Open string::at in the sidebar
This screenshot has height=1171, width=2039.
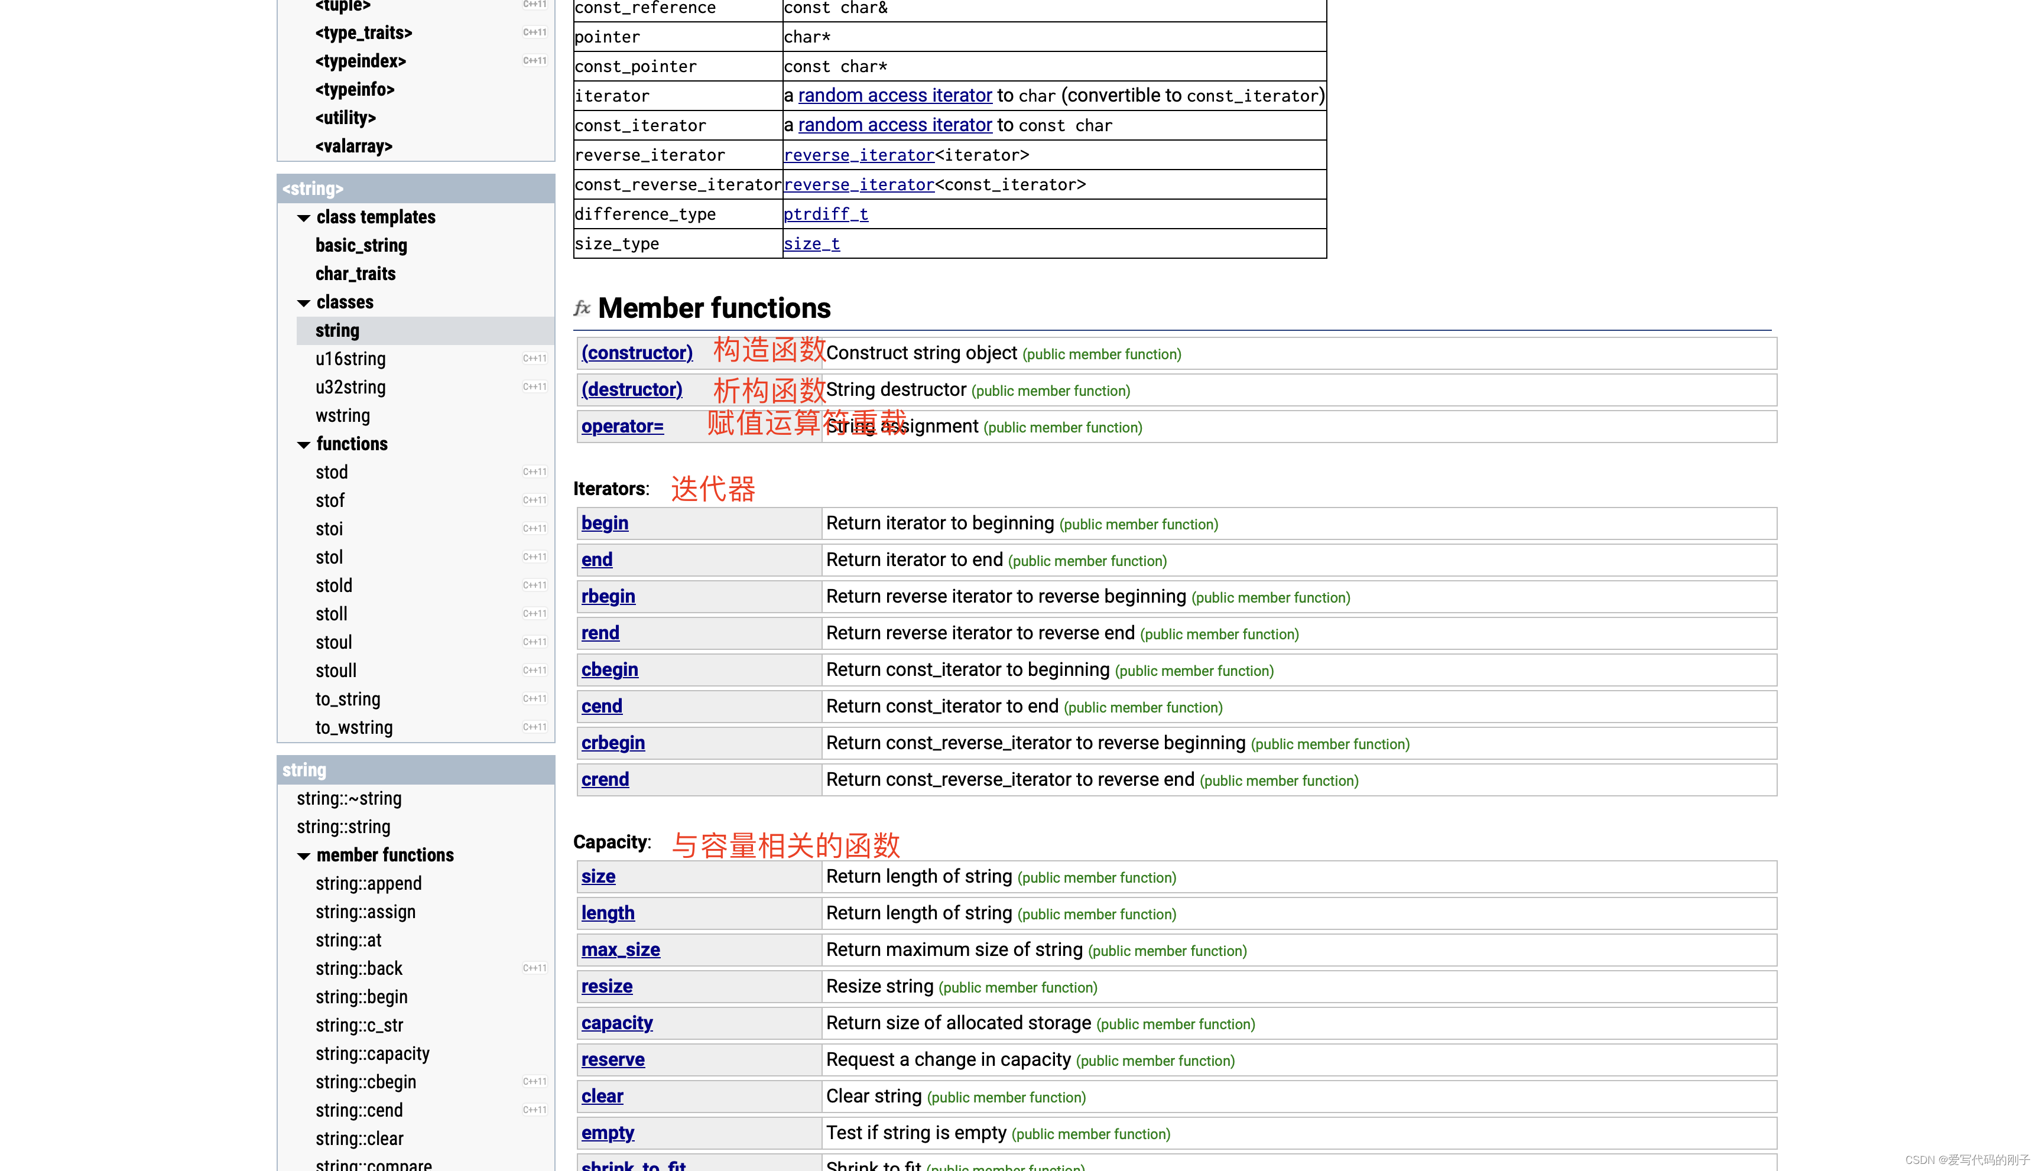(x=348, y=940)
